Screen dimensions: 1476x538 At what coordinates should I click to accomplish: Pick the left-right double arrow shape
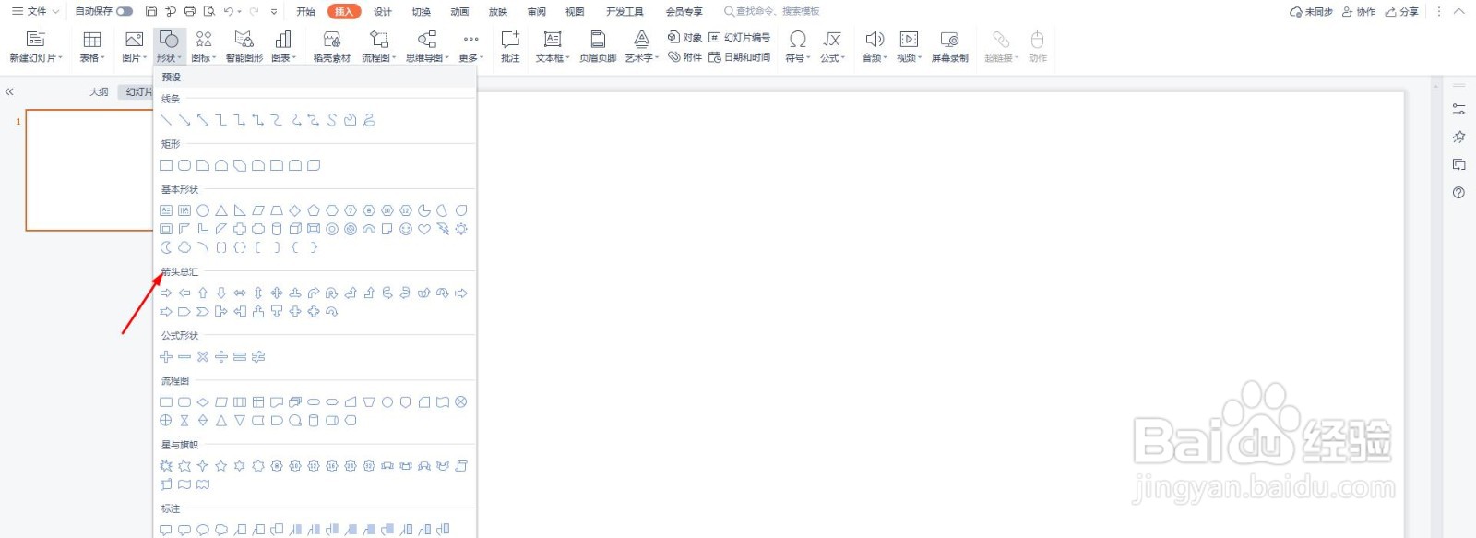[240, 293]
